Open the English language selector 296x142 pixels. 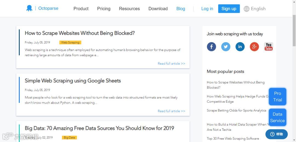click(258, 9)
